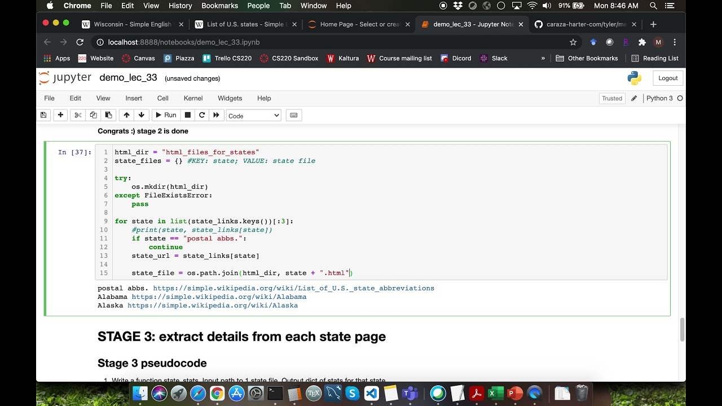Reload the current page
This screenshot has height=406, width=722.
80,42
